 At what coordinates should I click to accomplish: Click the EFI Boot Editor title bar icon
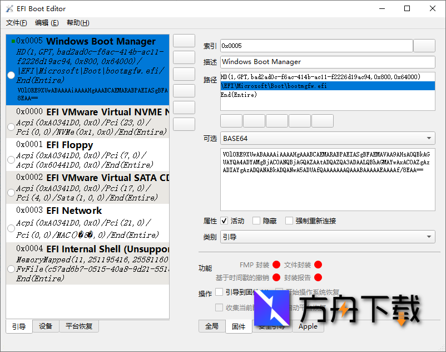click(9, 8)
